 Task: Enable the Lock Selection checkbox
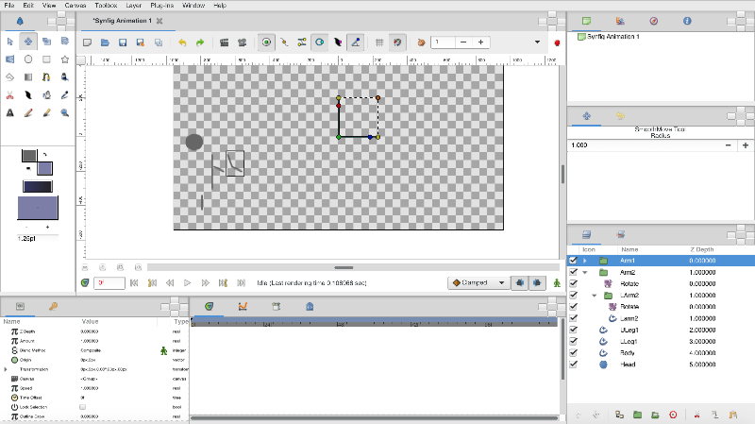[x=83, y=406]
